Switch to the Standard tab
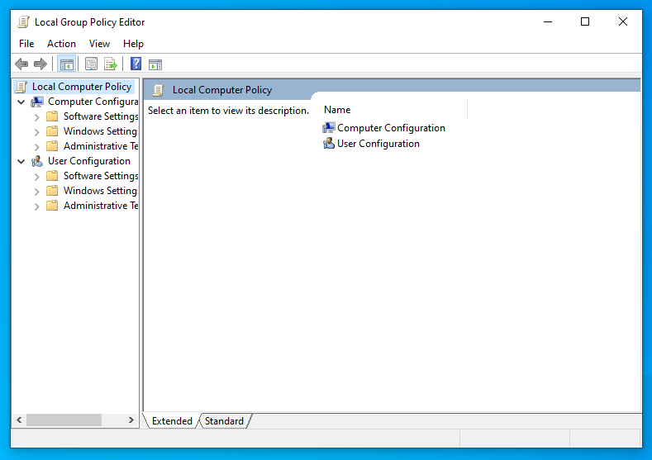The height and width of the screenshot is (460, 652). pyautogui.click(x=224, y=421)
